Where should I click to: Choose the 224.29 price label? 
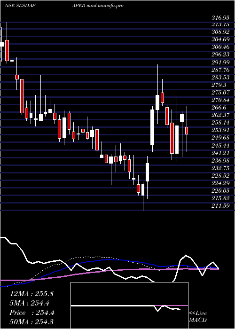tap(220, 183)
